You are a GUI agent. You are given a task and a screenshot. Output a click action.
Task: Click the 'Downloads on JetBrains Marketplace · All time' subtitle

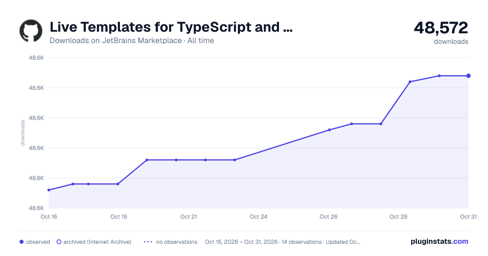[x=132, y=41]
